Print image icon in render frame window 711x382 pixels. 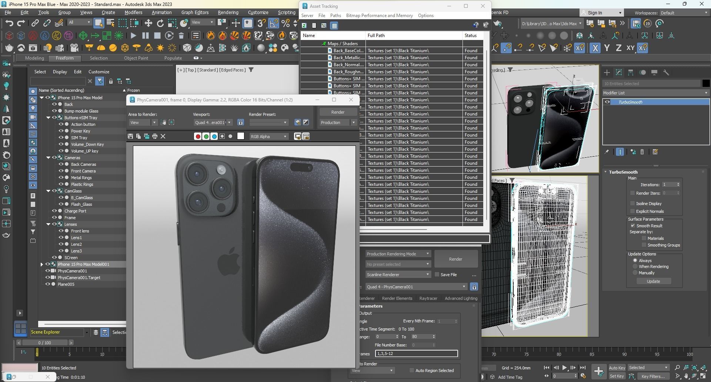click(154, 136)
